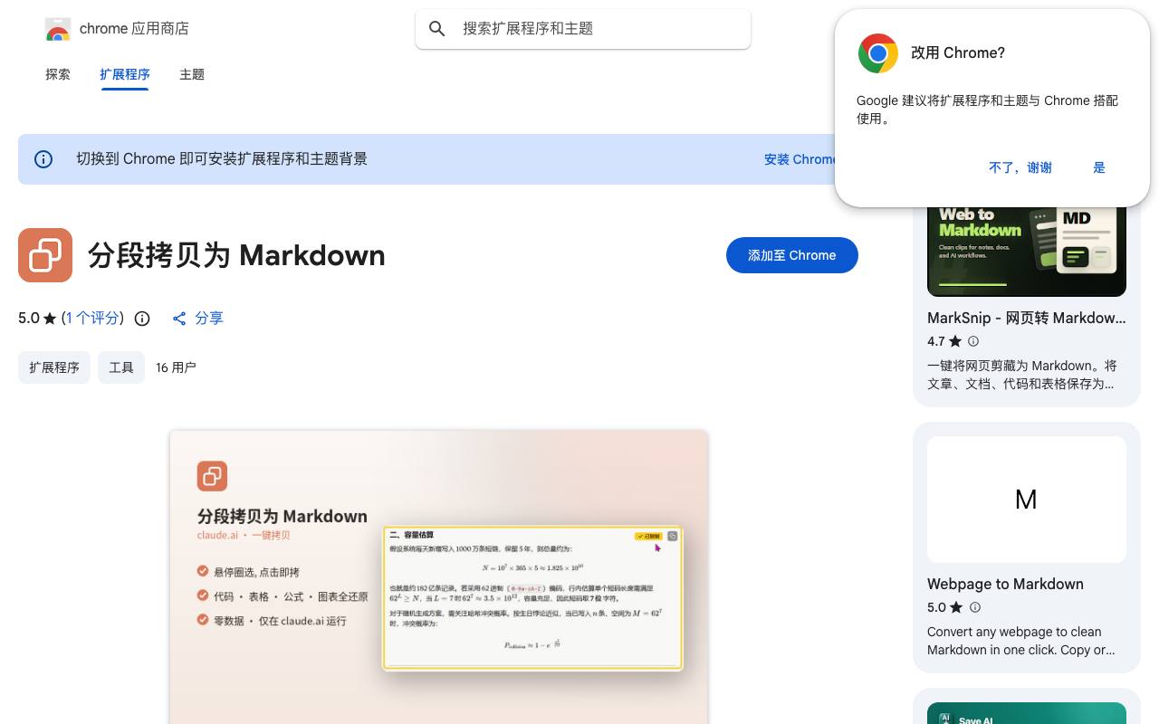The image size is (1159, 724).
Task: Switch to the 主题 tab
Action: pos(192,74)
